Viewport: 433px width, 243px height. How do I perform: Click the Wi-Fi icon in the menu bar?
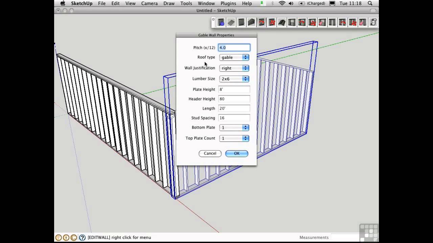282,3
